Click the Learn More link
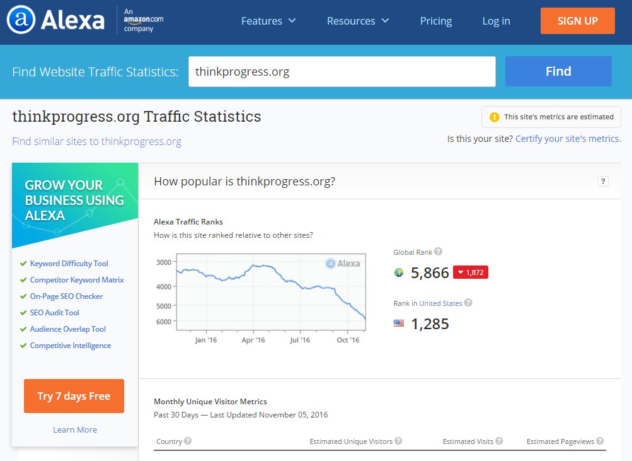Image resolution: width=632 pixels, height=461 pixels. [x=75, y=429]
